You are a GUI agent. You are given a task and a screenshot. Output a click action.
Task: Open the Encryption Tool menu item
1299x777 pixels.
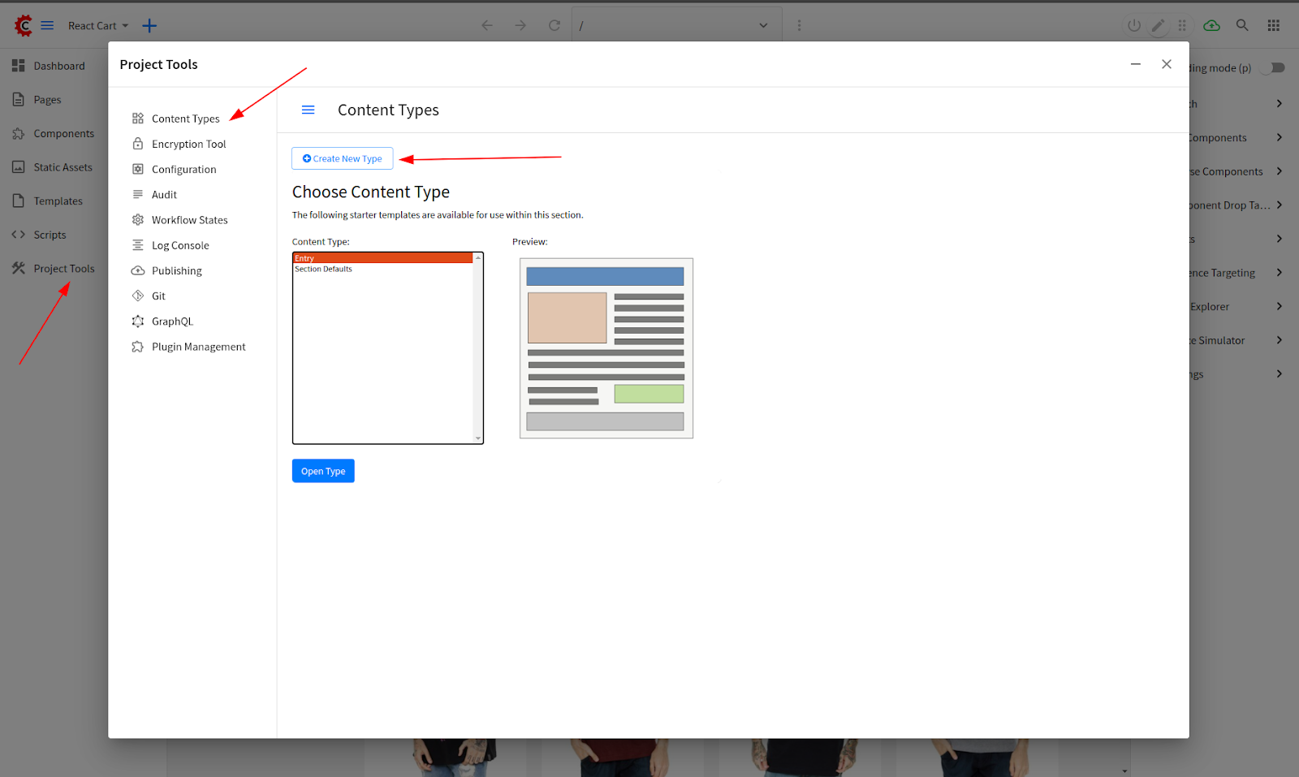(x=188, y=144)
